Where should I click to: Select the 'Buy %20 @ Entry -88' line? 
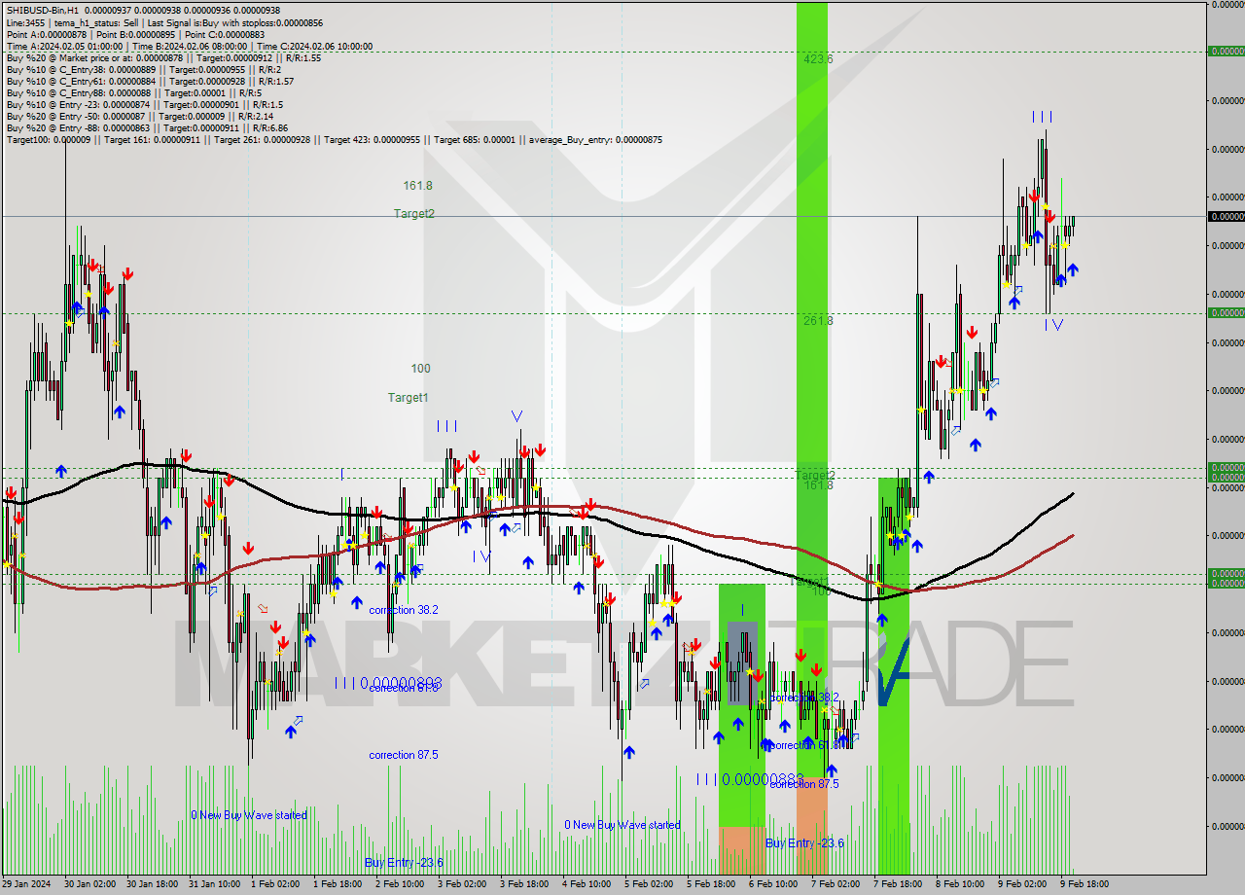tap(147, 127)
